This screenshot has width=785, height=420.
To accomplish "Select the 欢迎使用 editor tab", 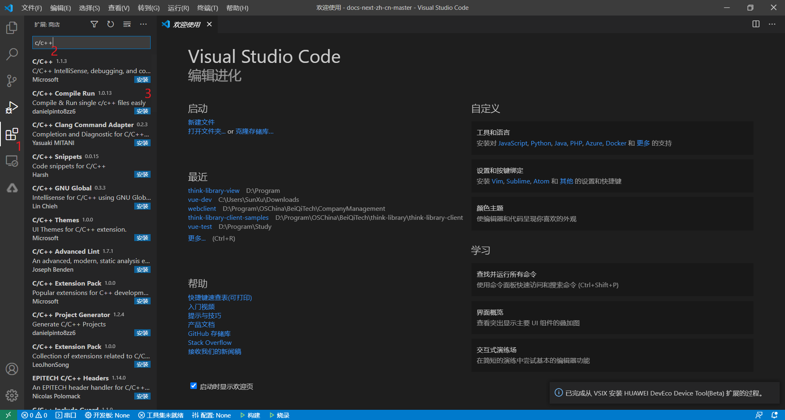I will [x=187, y=25].
